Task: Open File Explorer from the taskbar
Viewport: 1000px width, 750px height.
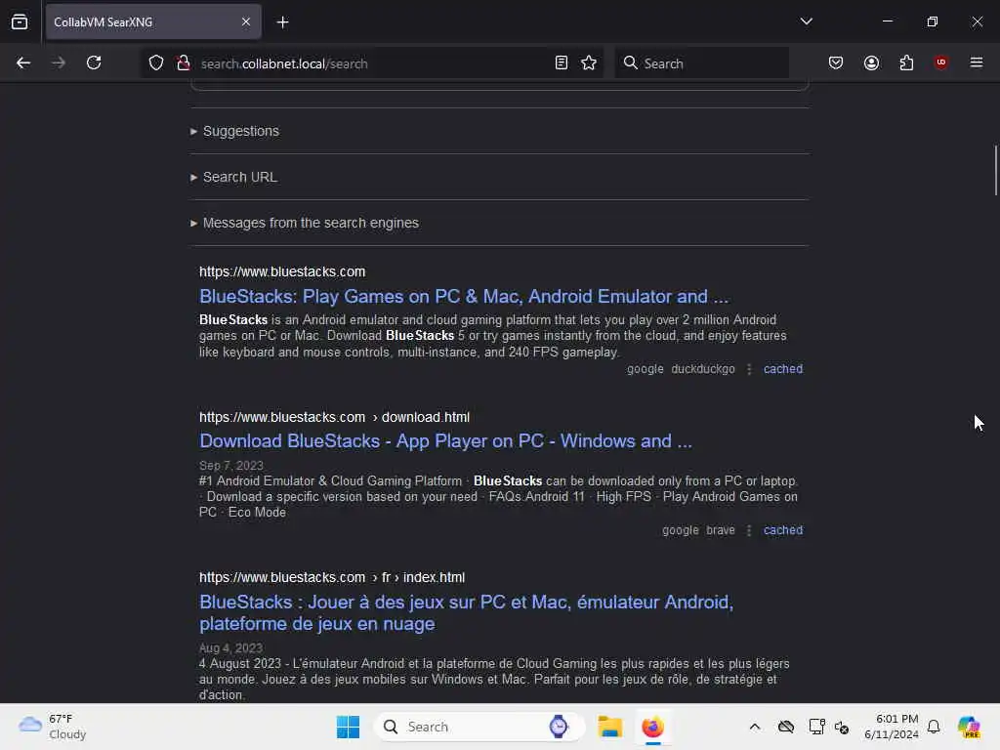Action: 609,727
